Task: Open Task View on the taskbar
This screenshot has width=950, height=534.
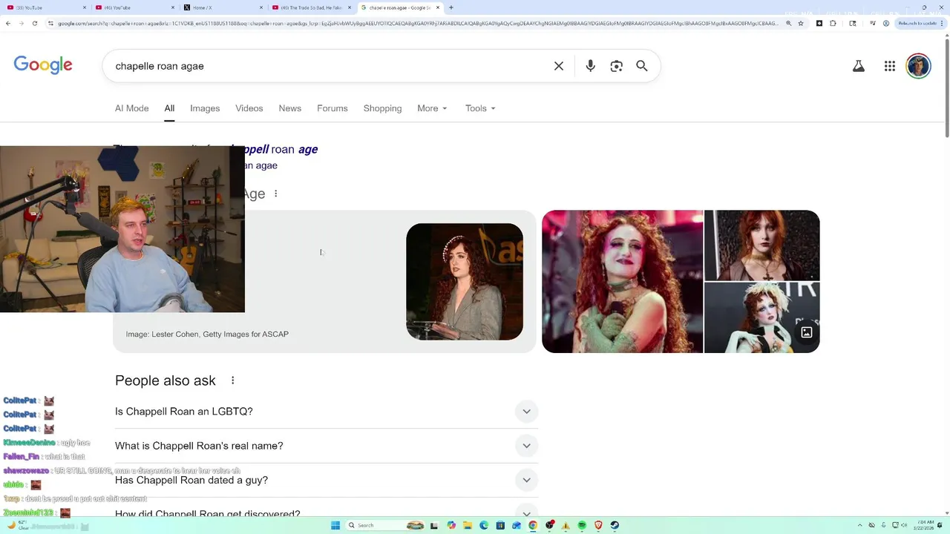Action: 434,525
